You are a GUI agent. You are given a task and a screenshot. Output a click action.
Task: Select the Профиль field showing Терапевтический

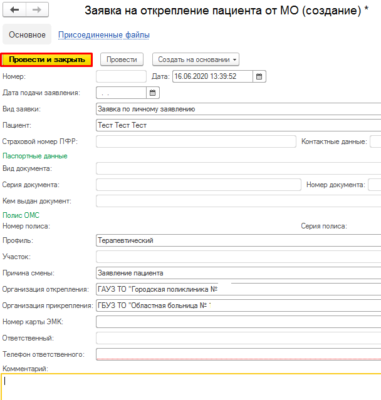pyautogui.click(x=238, y=240)
